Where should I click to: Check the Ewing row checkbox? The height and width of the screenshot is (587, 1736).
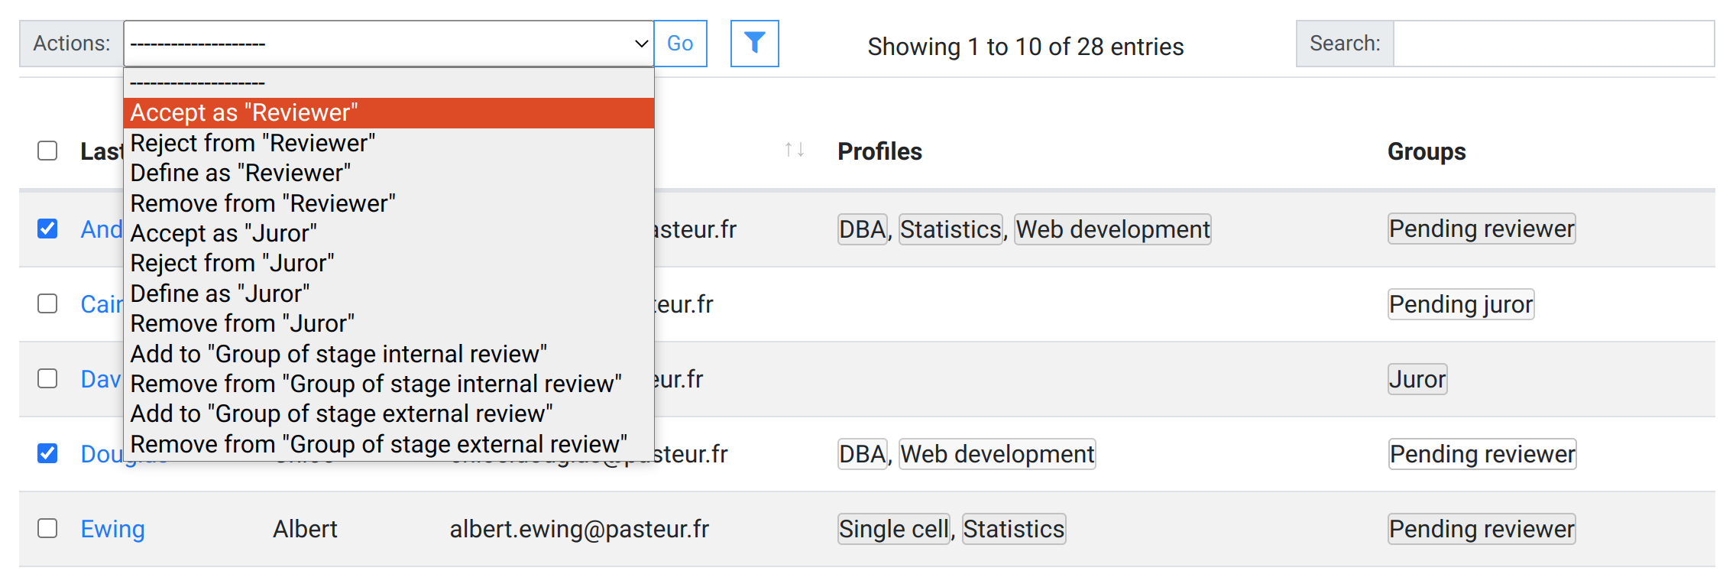[47, 528]
